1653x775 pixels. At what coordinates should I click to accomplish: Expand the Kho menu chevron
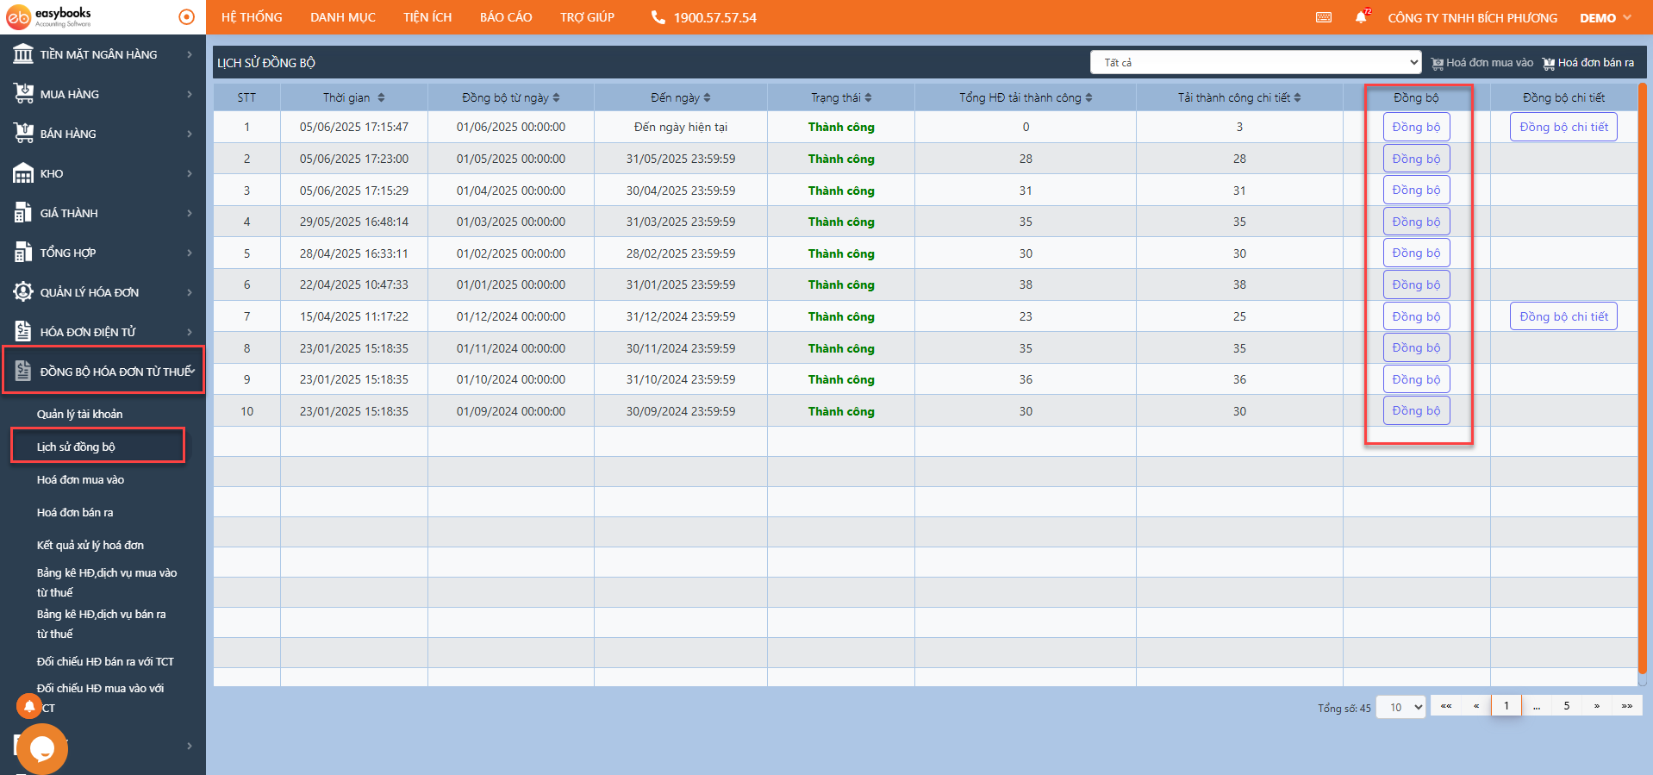[190, 173]
